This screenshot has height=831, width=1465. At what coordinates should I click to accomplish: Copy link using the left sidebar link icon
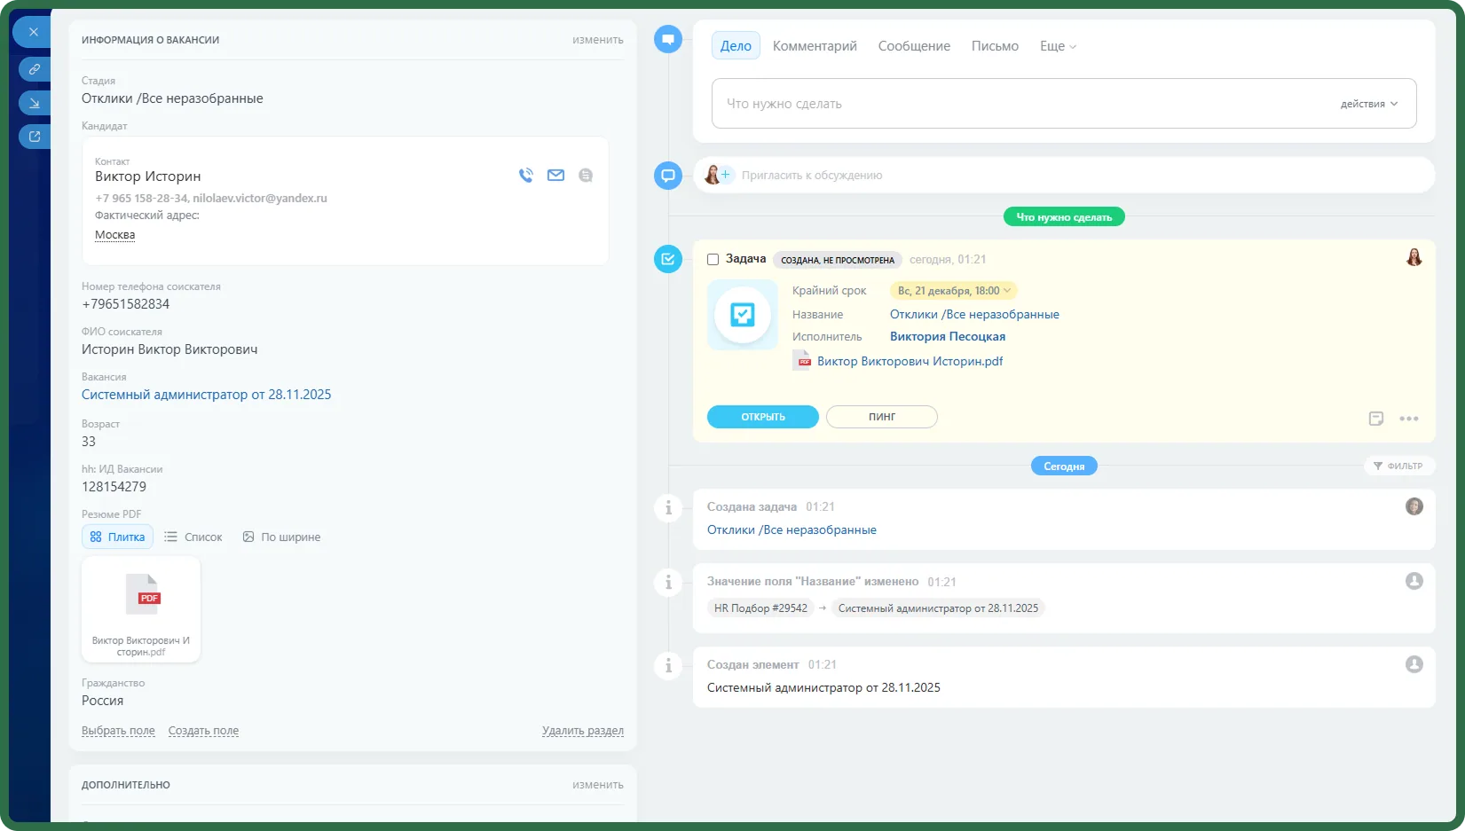[x=34, y=68]
